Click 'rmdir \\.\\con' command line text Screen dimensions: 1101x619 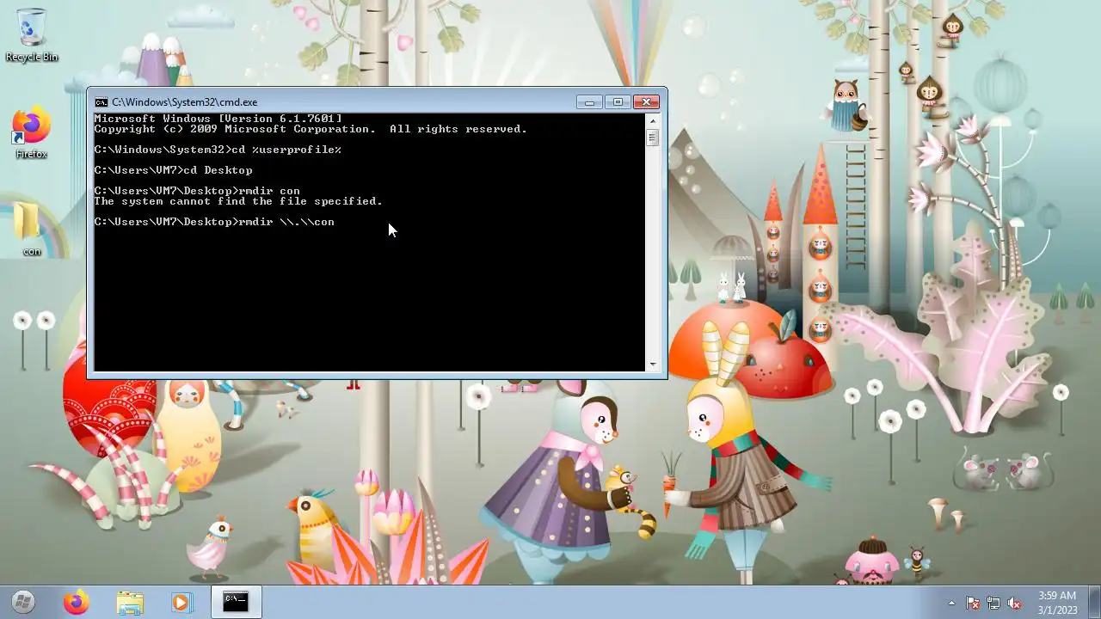286,222
